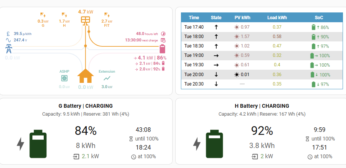Open the H Battery CHARGING title
This screenshot has height=168, width=346.
[262, 106]
